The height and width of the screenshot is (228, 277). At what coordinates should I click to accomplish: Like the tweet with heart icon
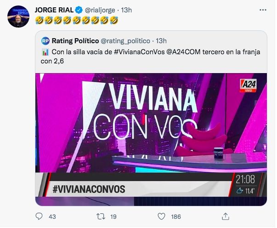[x=161, y=216]
